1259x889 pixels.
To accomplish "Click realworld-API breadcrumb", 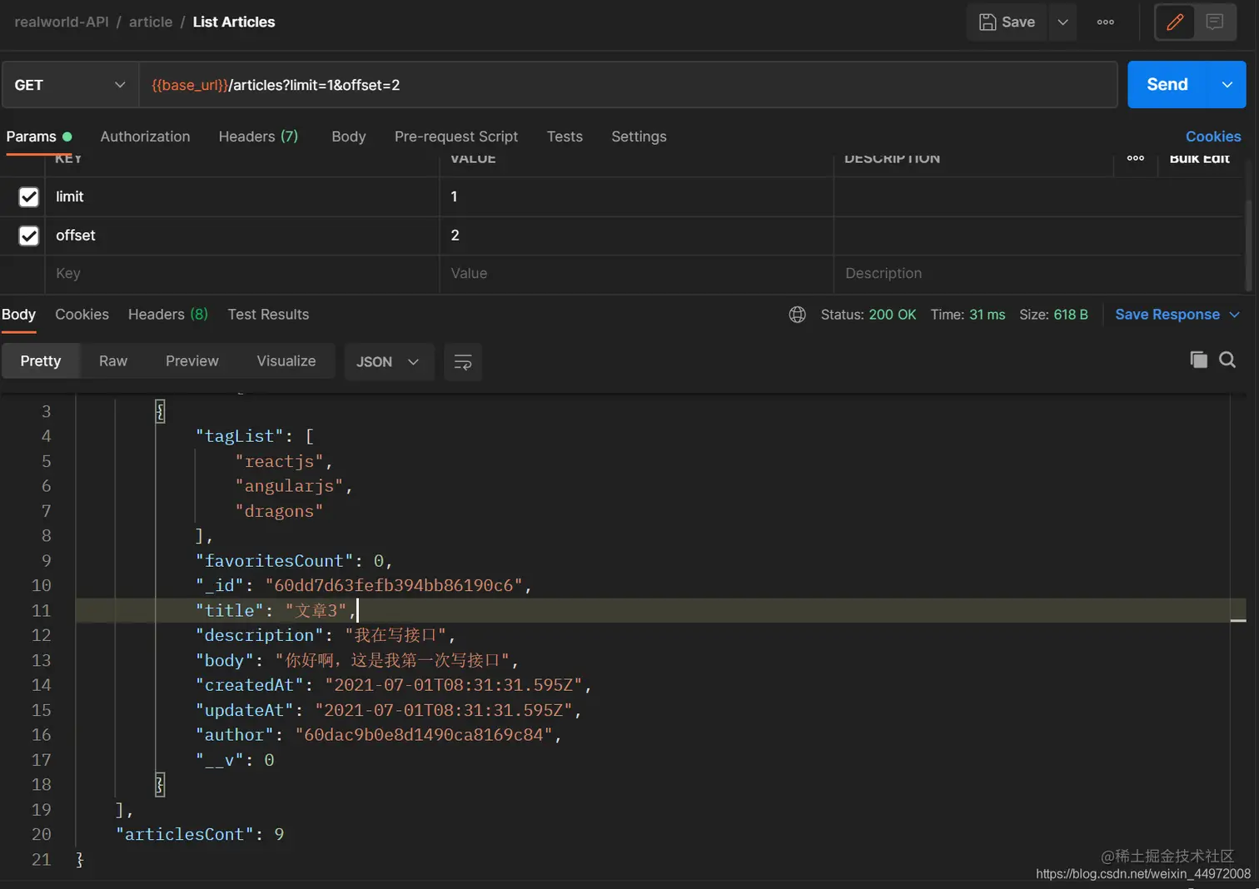I will coord(62,22).
